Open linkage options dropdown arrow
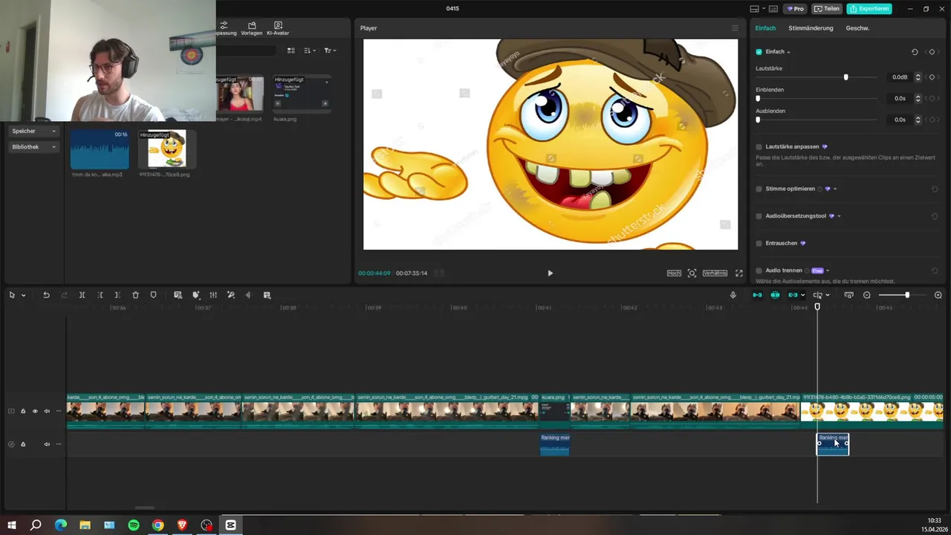This screenshot has height=535, width=951. [803, 295]
